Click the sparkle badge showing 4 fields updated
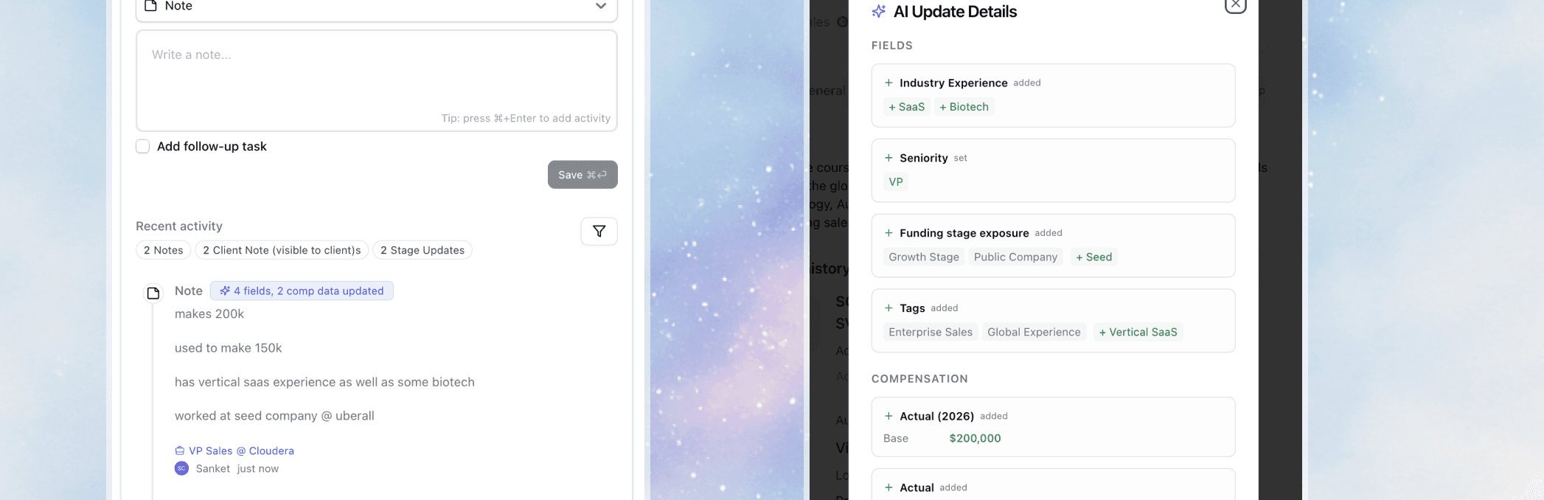The width and height of the screenshot is (1544, 500). (x=302, y=291)
